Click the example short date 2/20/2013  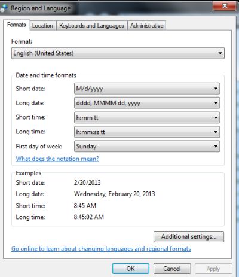pyautogui.click(x=87, y=182)
